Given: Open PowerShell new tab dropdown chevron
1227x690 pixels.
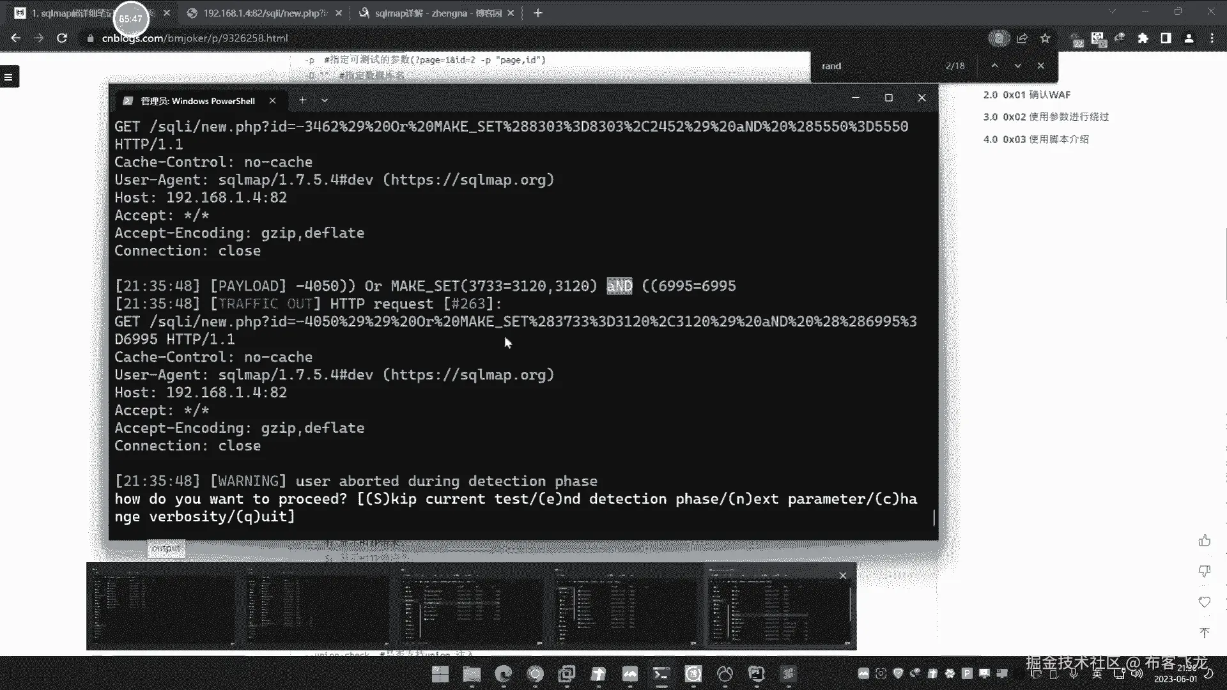Looking at the screenshot, I should pyautogui.click(x=325, y=100).
